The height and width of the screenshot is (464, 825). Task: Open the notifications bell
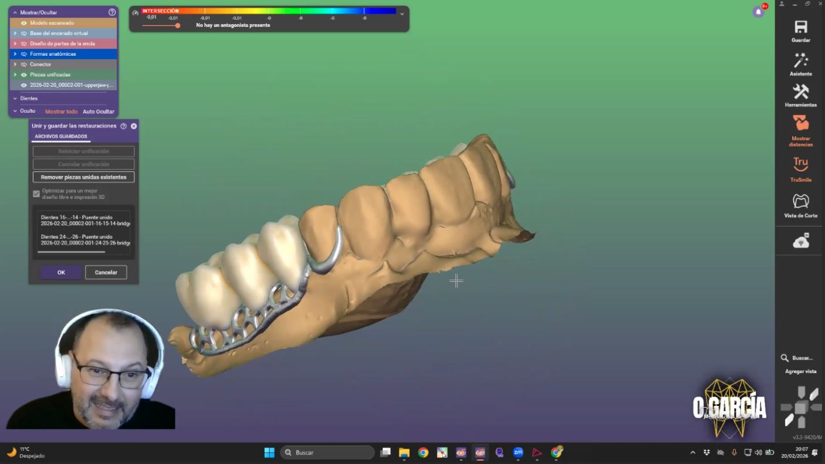759,12
